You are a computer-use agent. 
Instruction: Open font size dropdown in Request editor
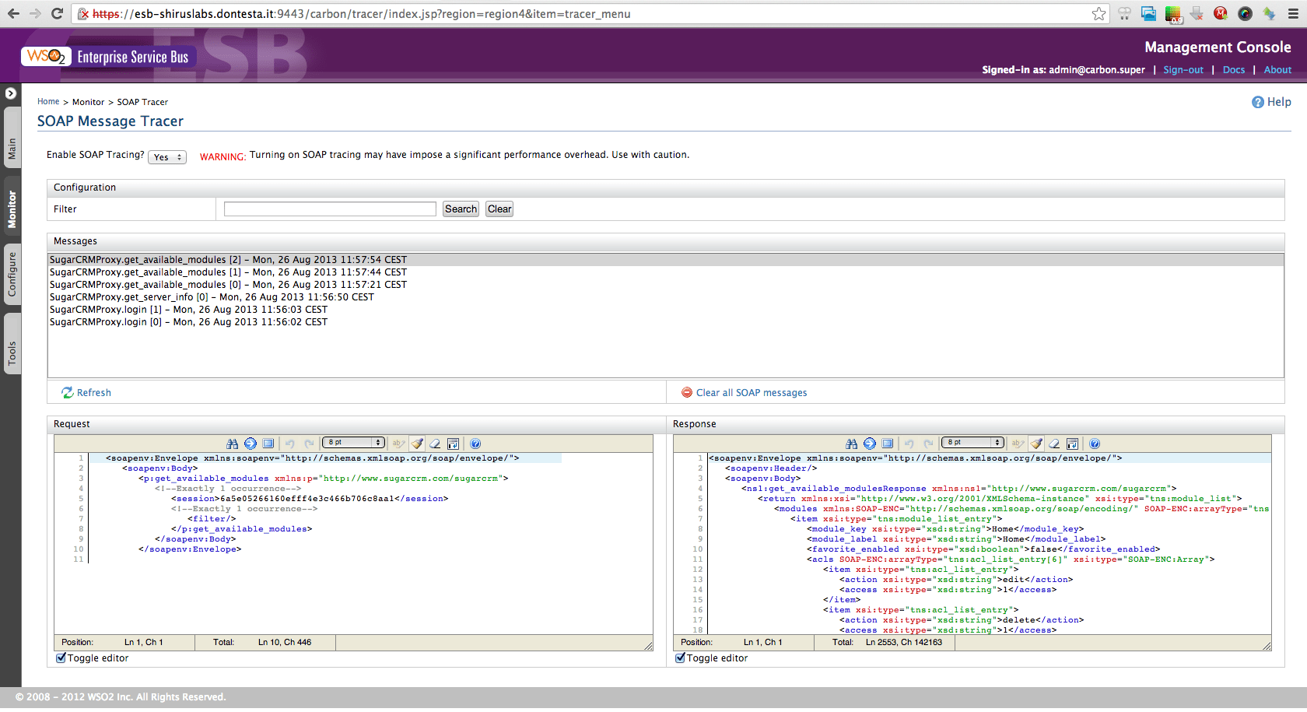coord(354,443)
